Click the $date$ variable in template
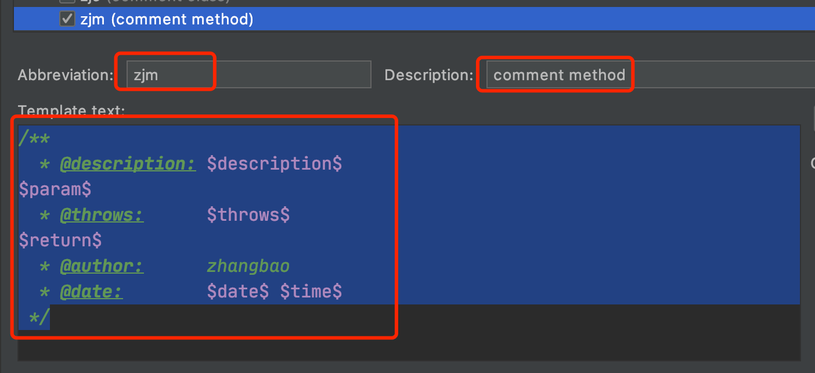The width and height of the screenshot is (815, 373). [237, 292]
